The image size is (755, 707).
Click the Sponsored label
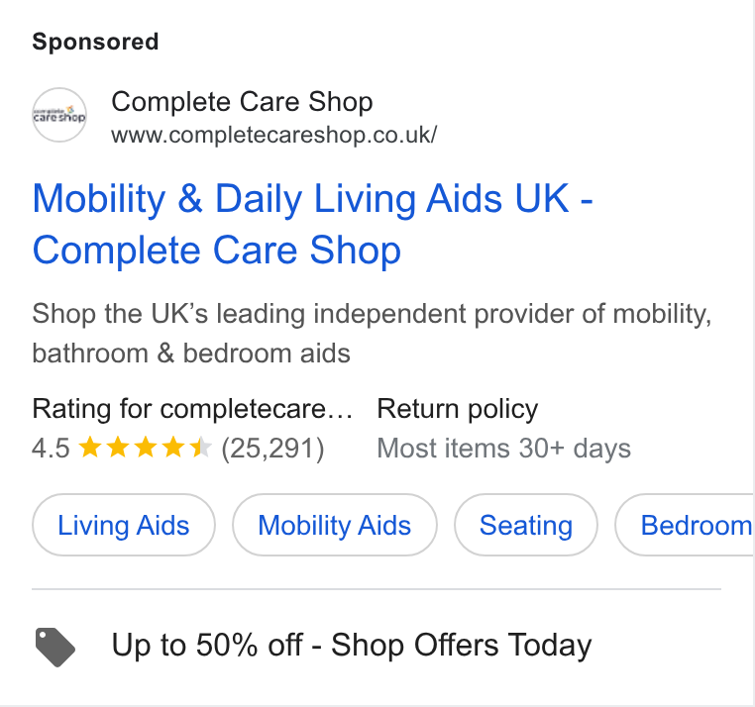tap(95, 42)
